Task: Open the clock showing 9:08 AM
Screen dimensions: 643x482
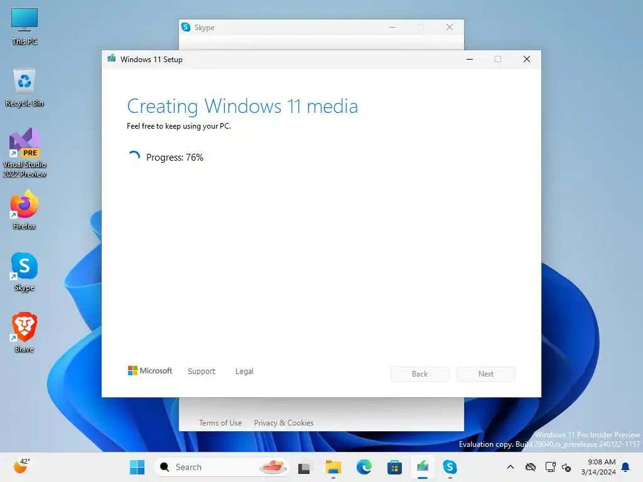Action: 598,467
